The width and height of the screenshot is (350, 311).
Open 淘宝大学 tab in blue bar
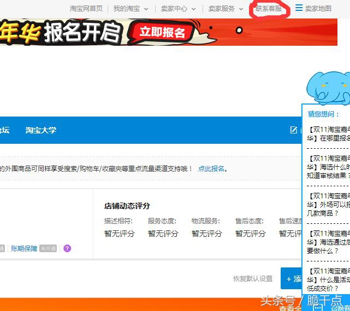41,130
